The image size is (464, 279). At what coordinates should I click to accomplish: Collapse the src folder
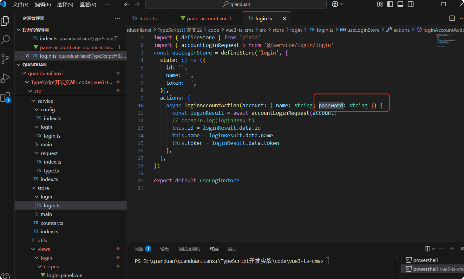pyautogui.click(x=37, y=91)
